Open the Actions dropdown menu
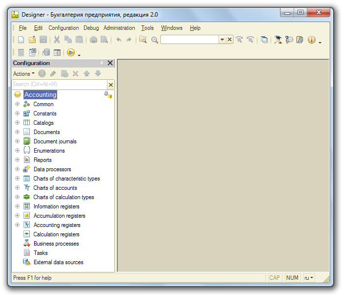 click(x=23, y=74)
